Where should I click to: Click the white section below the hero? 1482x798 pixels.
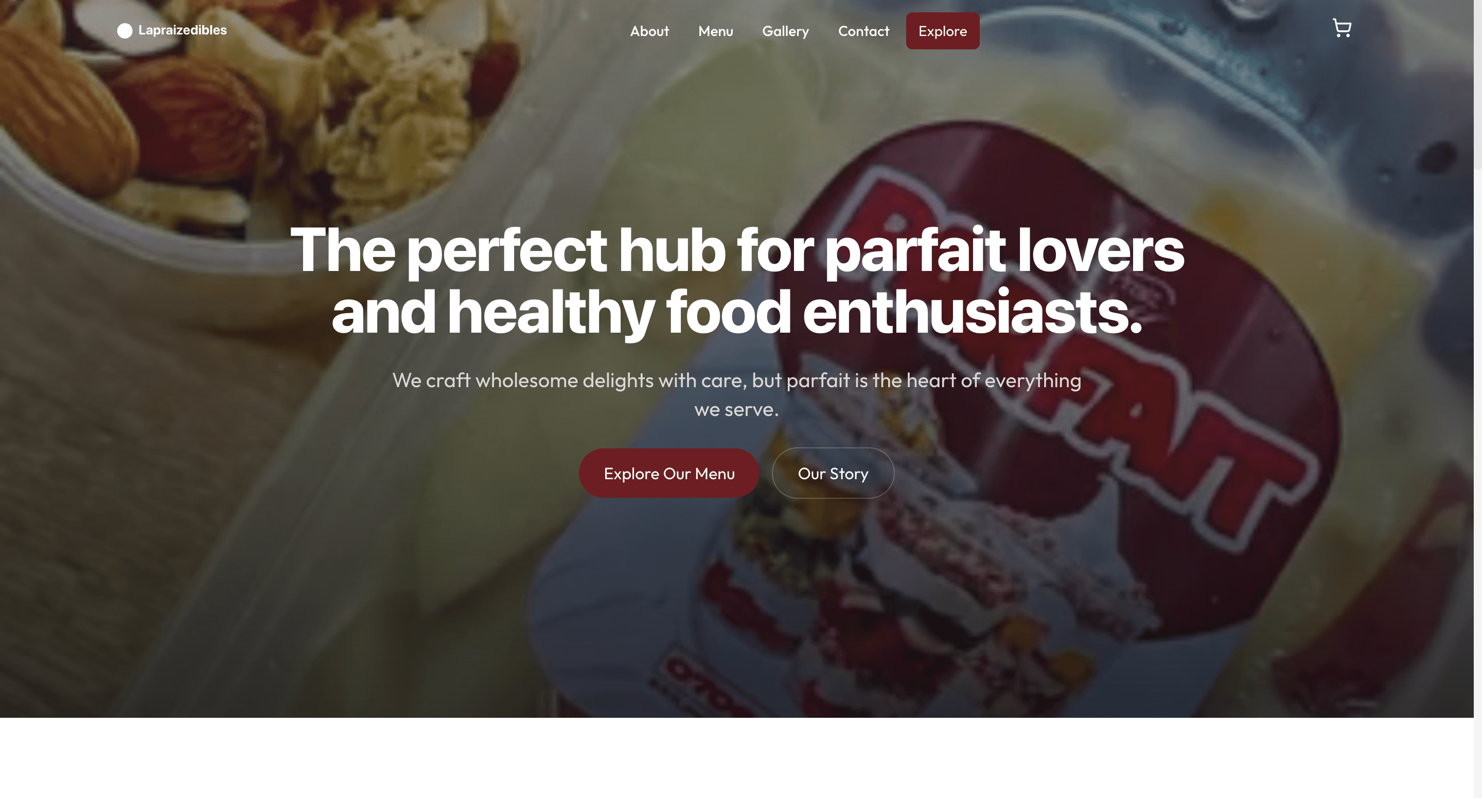[x=736, y=758]
